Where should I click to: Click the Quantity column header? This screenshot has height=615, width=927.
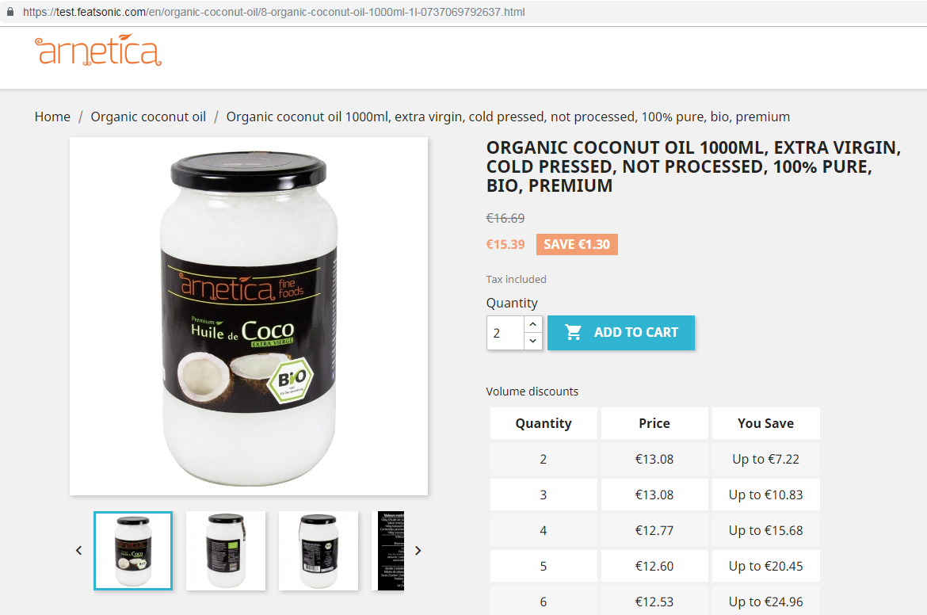[x=544, y=423]
